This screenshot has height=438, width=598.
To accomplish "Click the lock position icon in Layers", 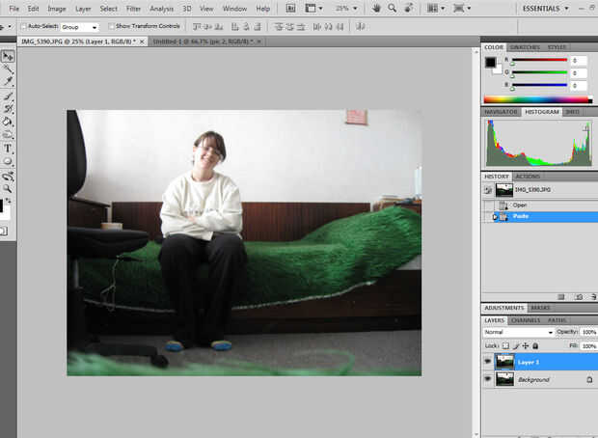I will click(525, 345).
